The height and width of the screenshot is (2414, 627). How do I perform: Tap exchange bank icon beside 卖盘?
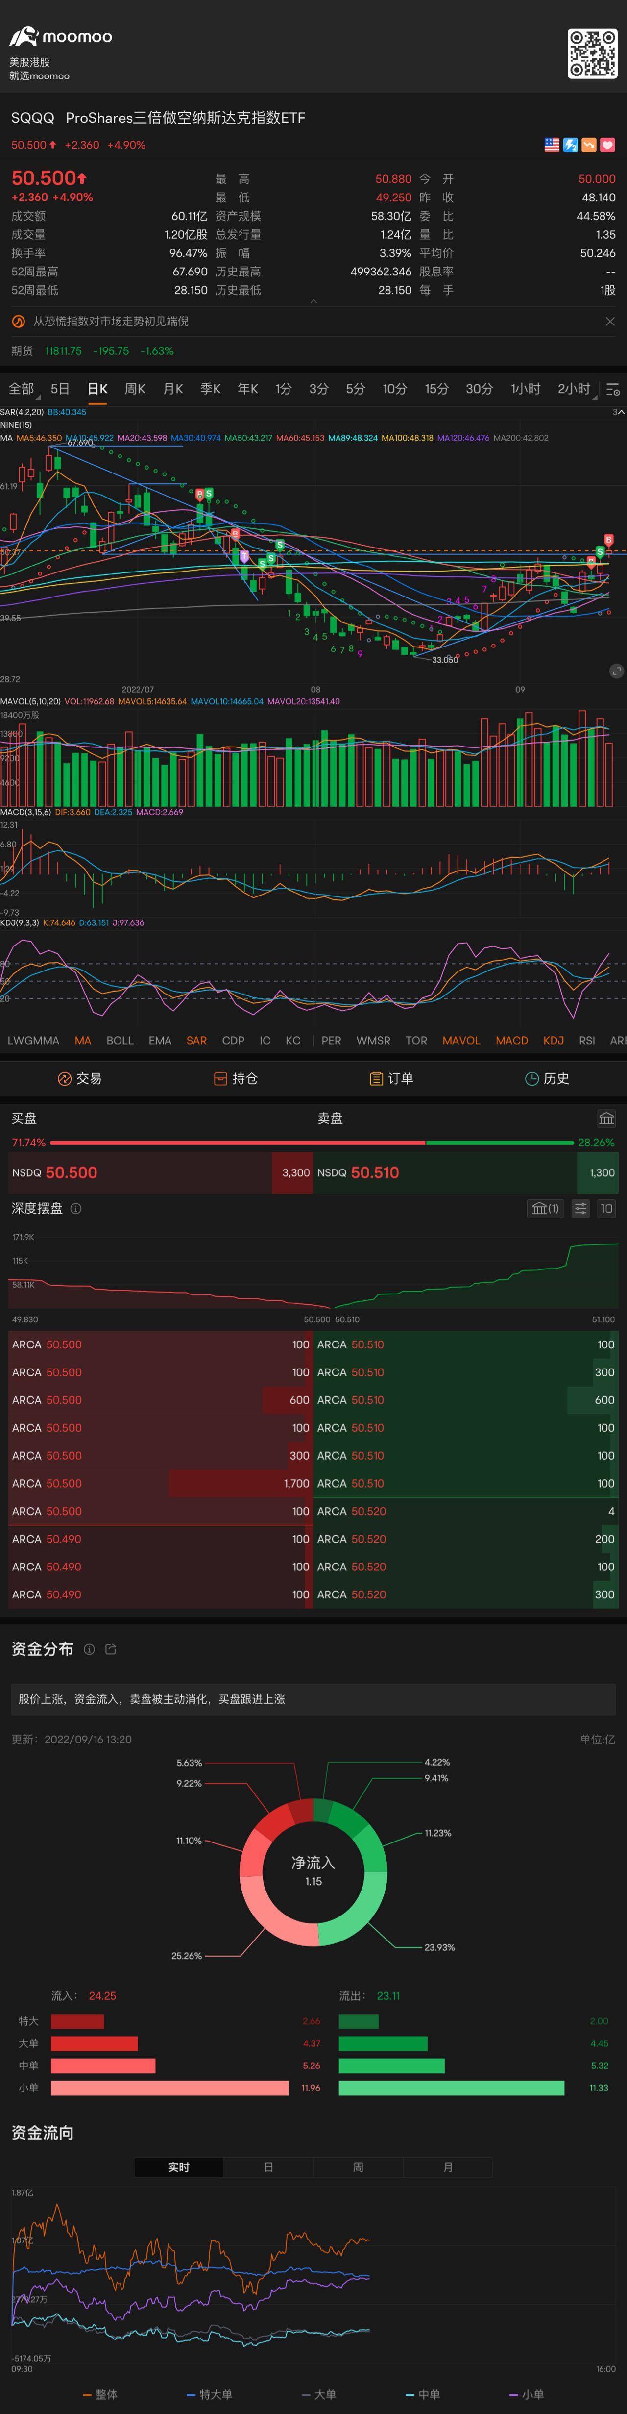coord(606,1118)
